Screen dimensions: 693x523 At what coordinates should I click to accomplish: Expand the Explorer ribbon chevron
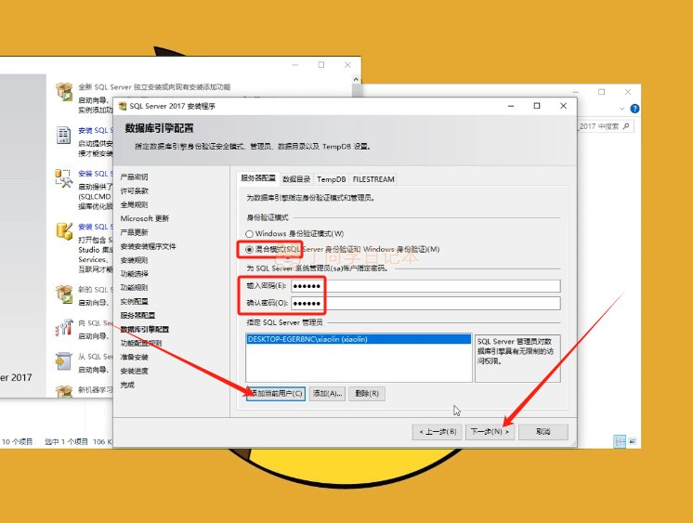pos(621,109)
